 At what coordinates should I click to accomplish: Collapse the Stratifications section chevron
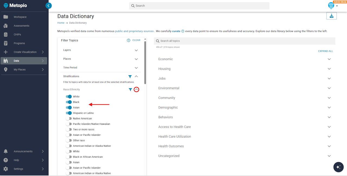[136, 76]
